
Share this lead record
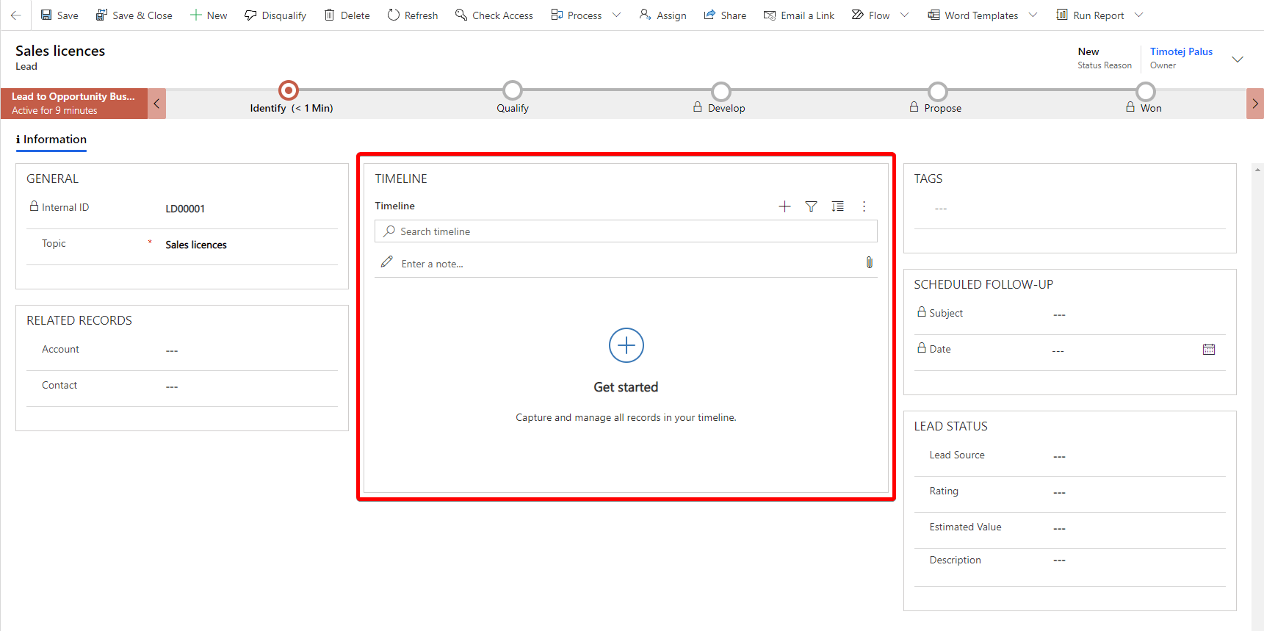(725, 15)
